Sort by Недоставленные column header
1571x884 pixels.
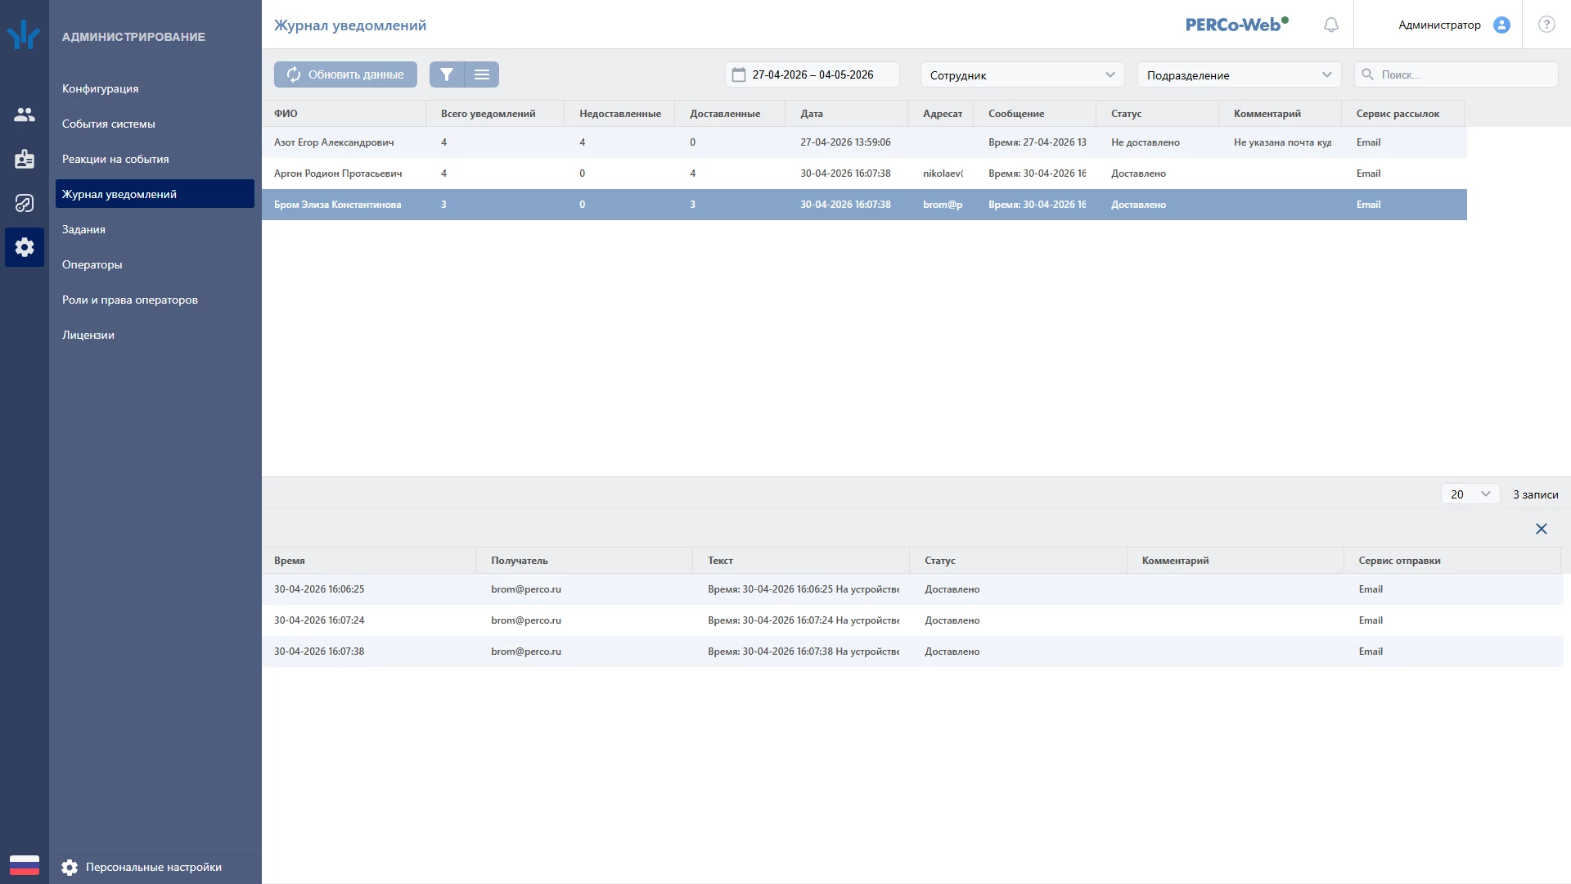tap(619, 114)
